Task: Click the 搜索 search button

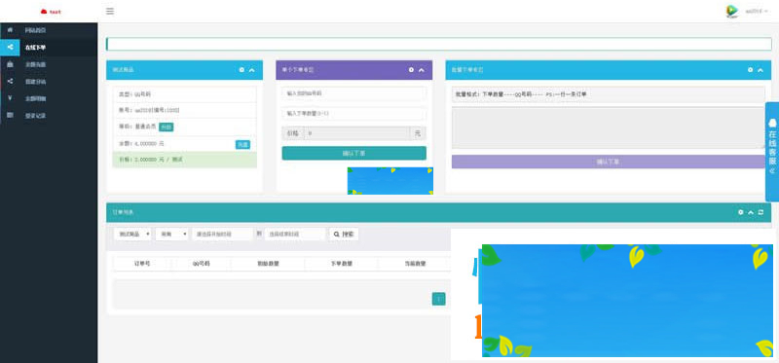Action: tap(344, 234)
